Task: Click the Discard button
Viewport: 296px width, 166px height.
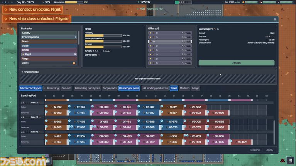Action: [255, 150]
